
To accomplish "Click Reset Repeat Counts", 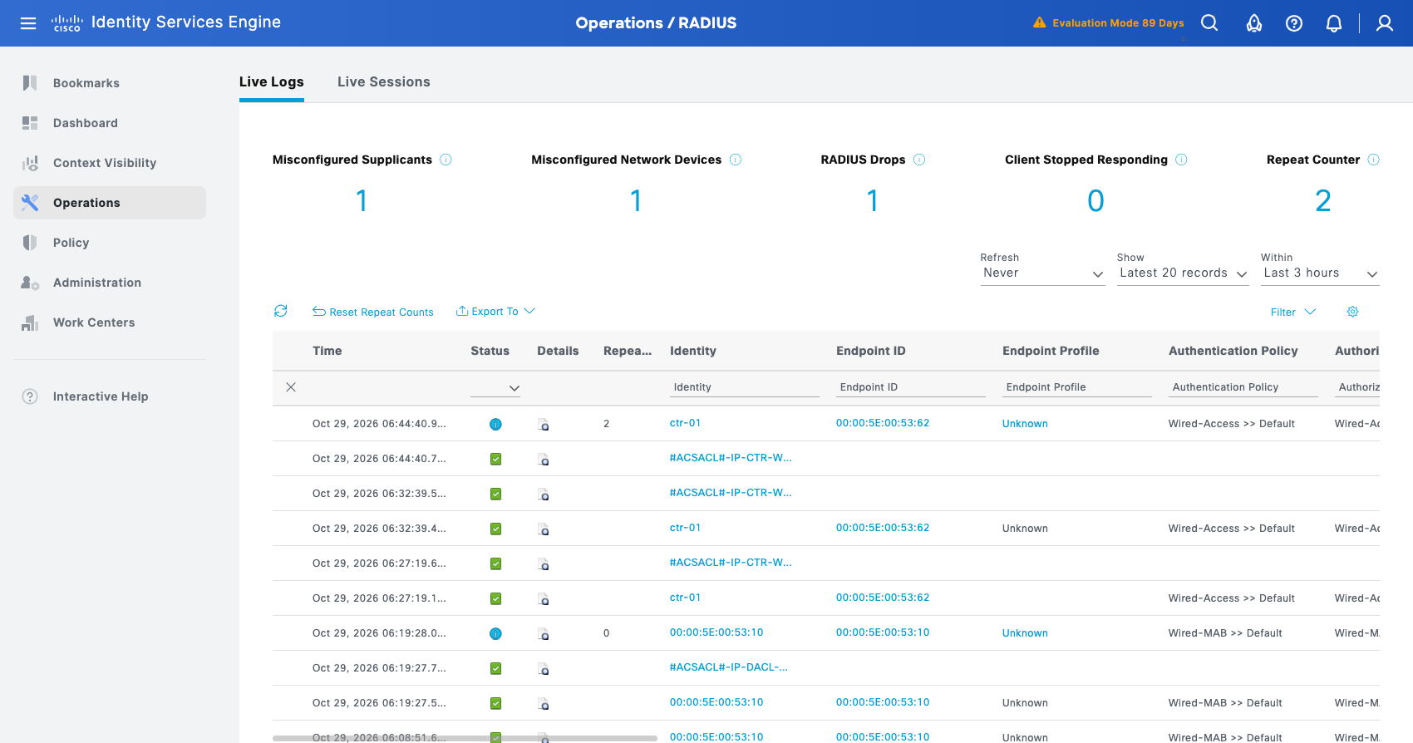I will pyautogui.click(x=373, y=312).
